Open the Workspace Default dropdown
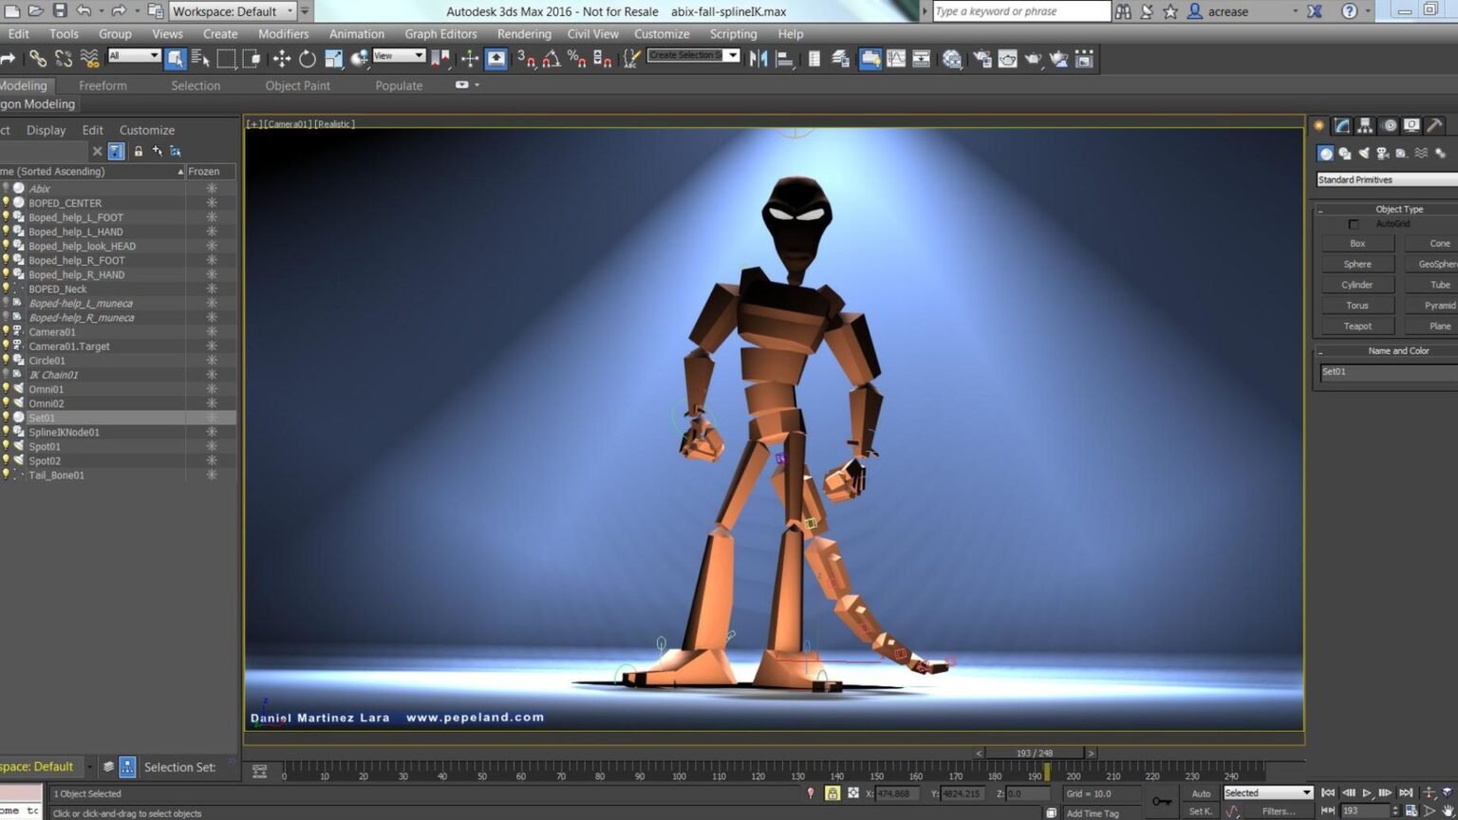 233,11
